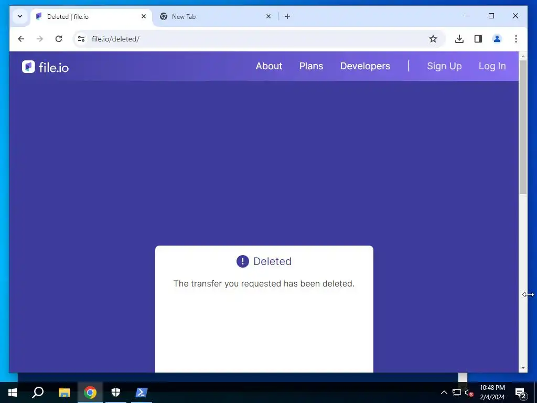The image size is (537, 403).
Task: Maximize the Chrome window
Action: 491,16
